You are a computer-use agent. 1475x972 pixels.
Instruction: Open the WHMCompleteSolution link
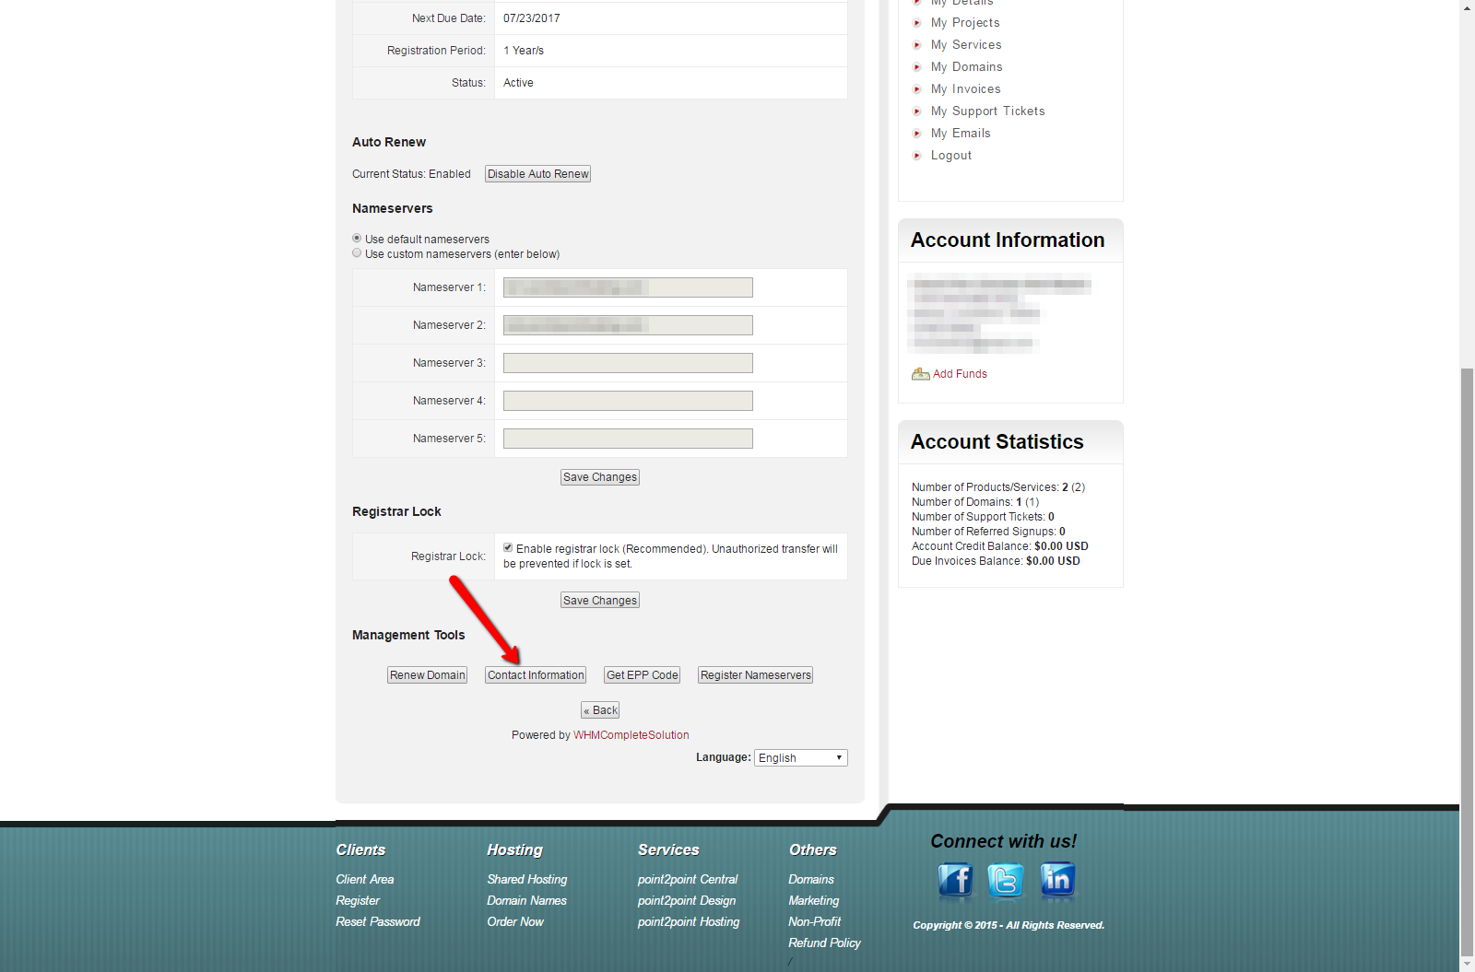(631, 735)
